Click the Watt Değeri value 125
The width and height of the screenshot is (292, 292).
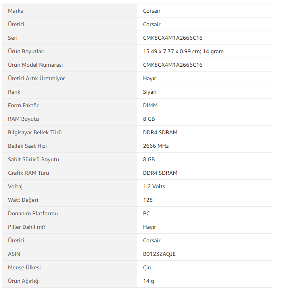pyautogui.click(x=148, y=200)
